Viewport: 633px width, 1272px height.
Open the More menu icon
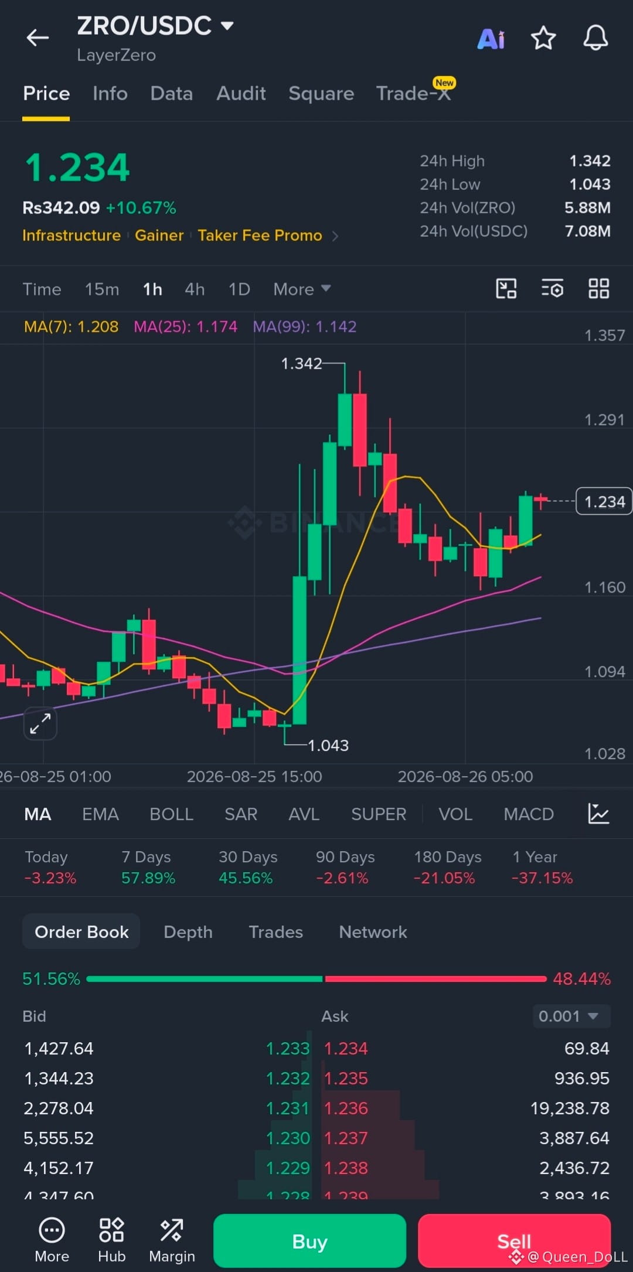(x=52, y=1240)
